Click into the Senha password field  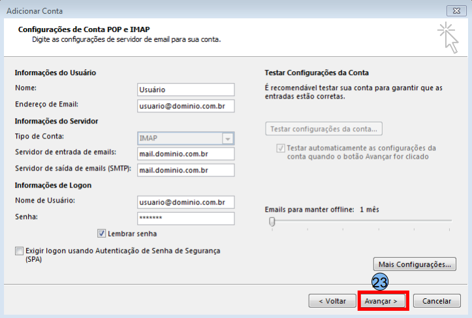point(185,219)
